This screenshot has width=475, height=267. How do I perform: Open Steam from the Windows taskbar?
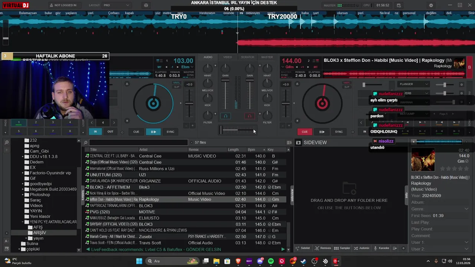click(x=304, y=261)
